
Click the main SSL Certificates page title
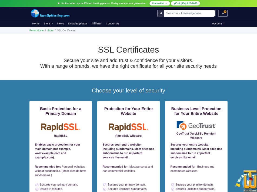point(128,50)
